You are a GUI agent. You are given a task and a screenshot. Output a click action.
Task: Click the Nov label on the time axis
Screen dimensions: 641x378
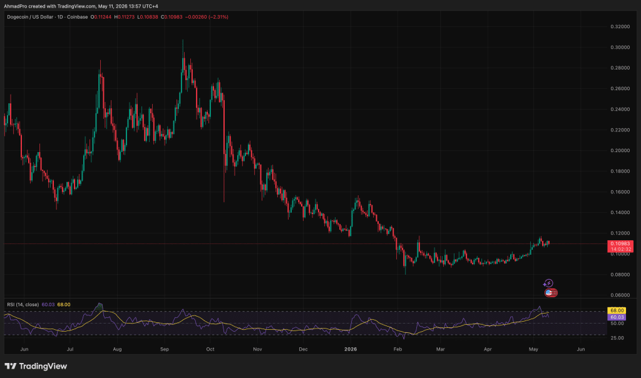point(257,349)
